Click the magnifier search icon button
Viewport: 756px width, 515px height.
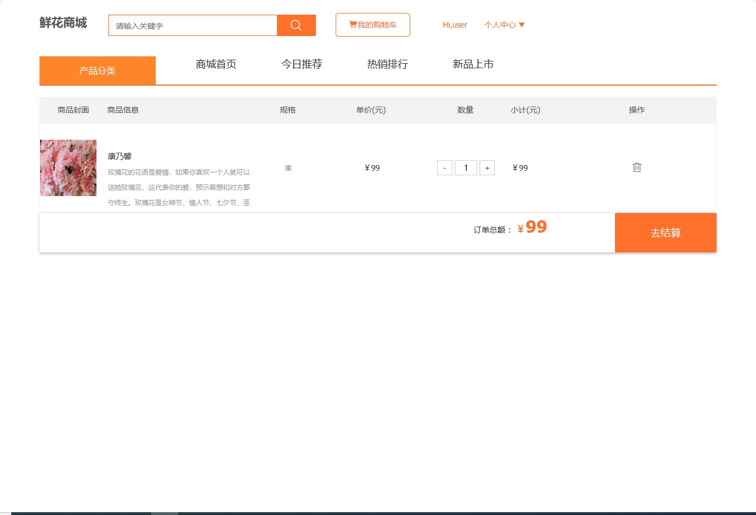(x=296, y=25)
